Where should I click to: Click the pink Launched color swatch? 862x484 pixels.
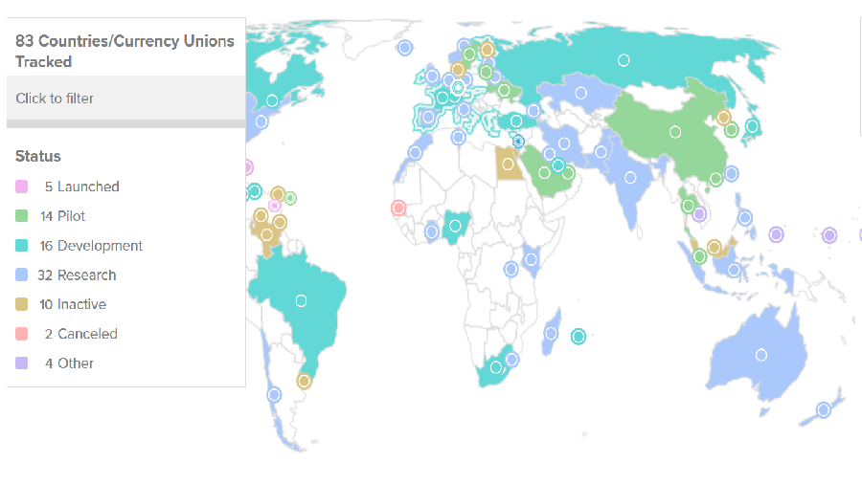21,187
